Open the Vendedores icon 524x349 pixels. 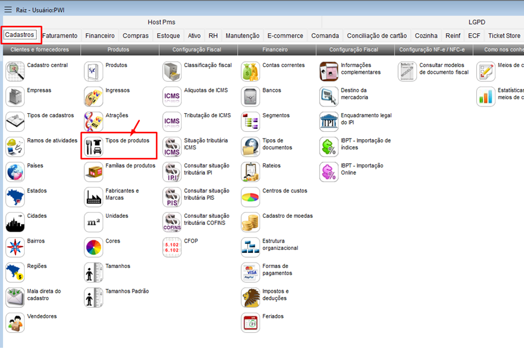pyautogui.click(x=15, y=323)
